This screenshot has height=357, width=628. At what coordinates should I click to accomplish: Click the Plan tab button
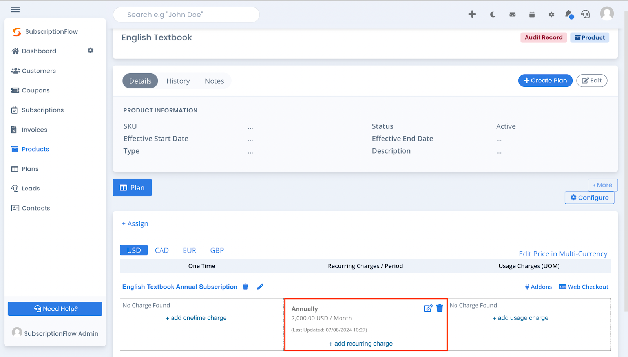[132, 188]
